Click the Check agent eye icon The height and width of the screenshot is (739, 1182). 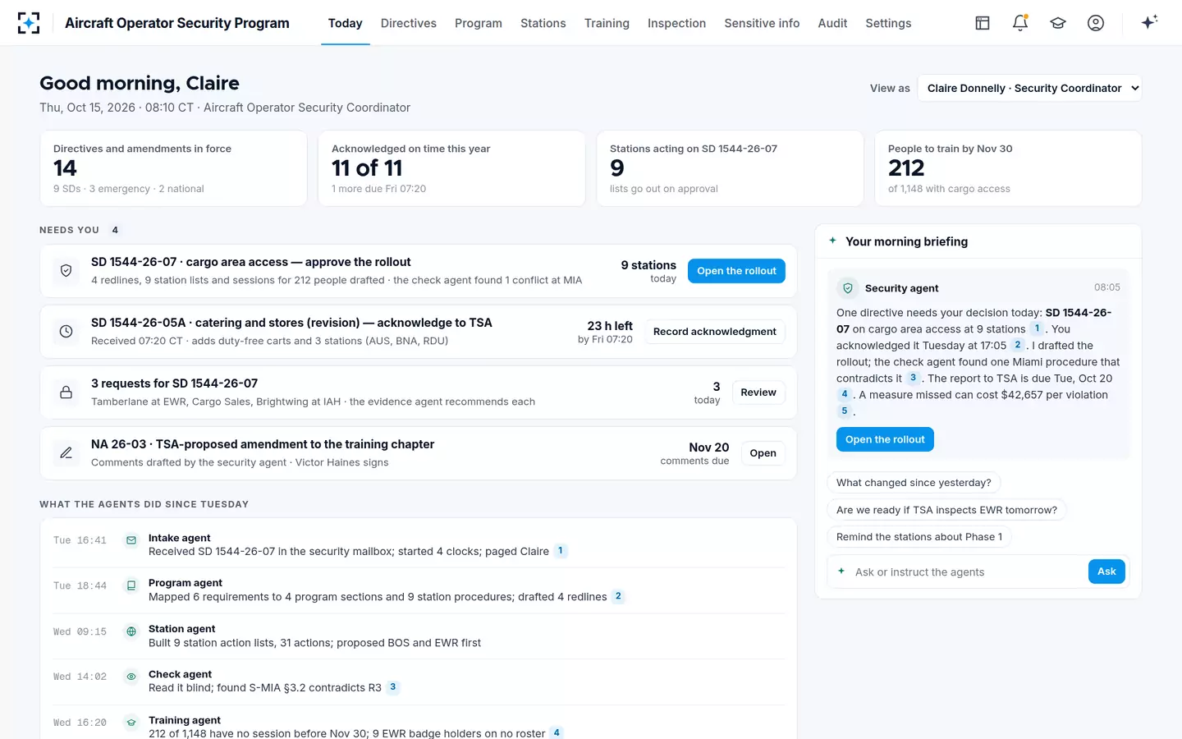point(131,677)
